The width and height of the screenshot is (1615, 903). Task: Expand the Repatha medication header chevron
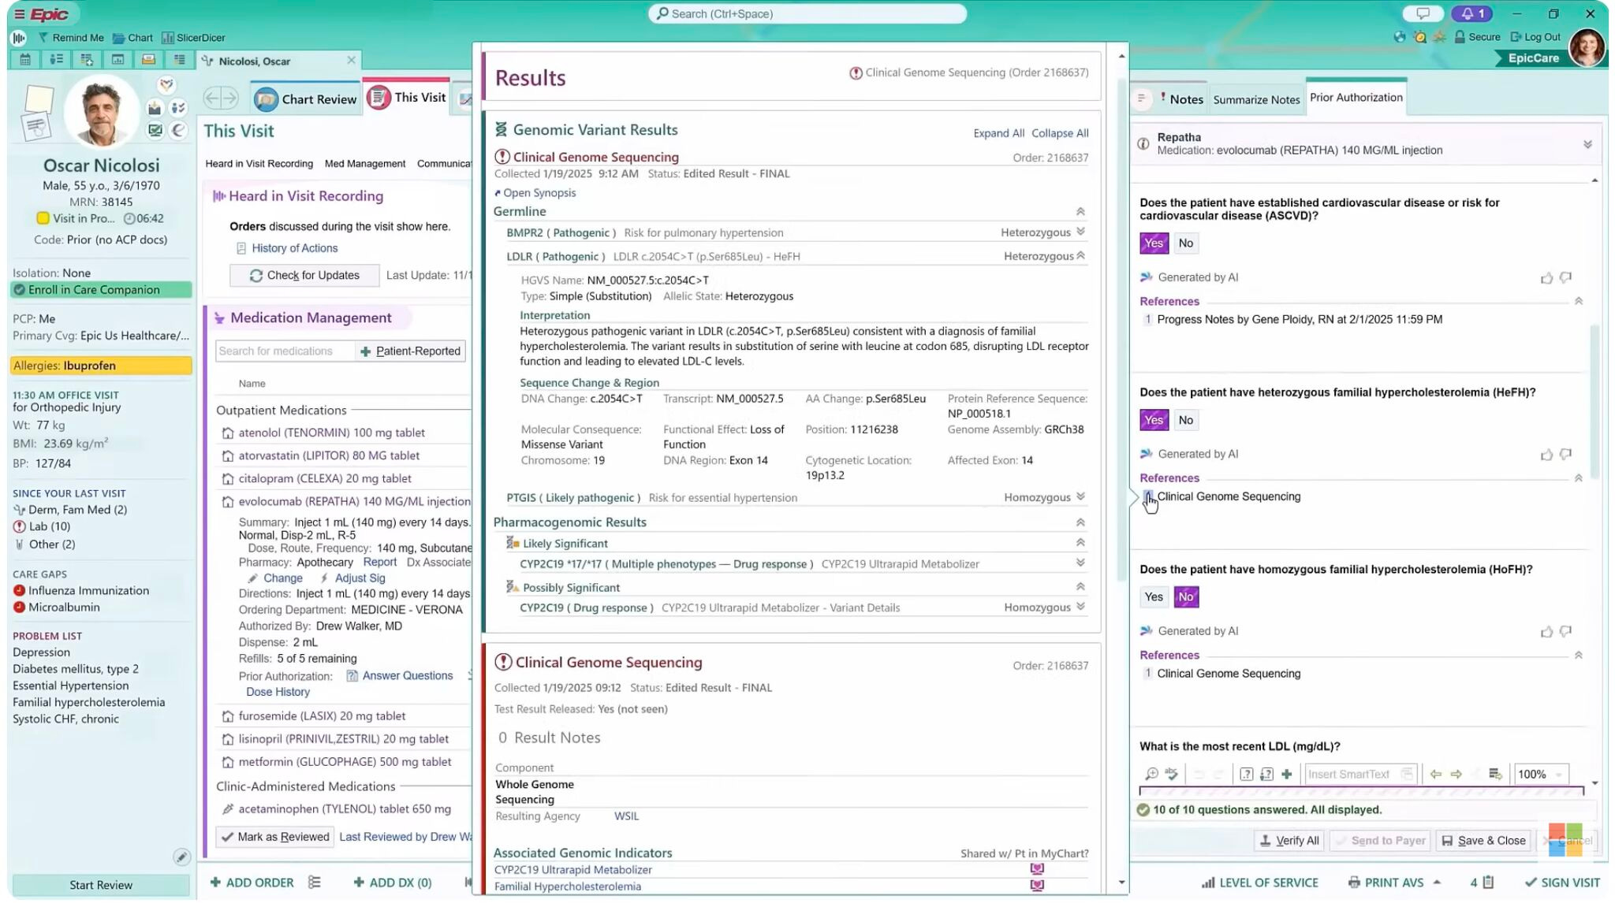[x=1587, y=145]
